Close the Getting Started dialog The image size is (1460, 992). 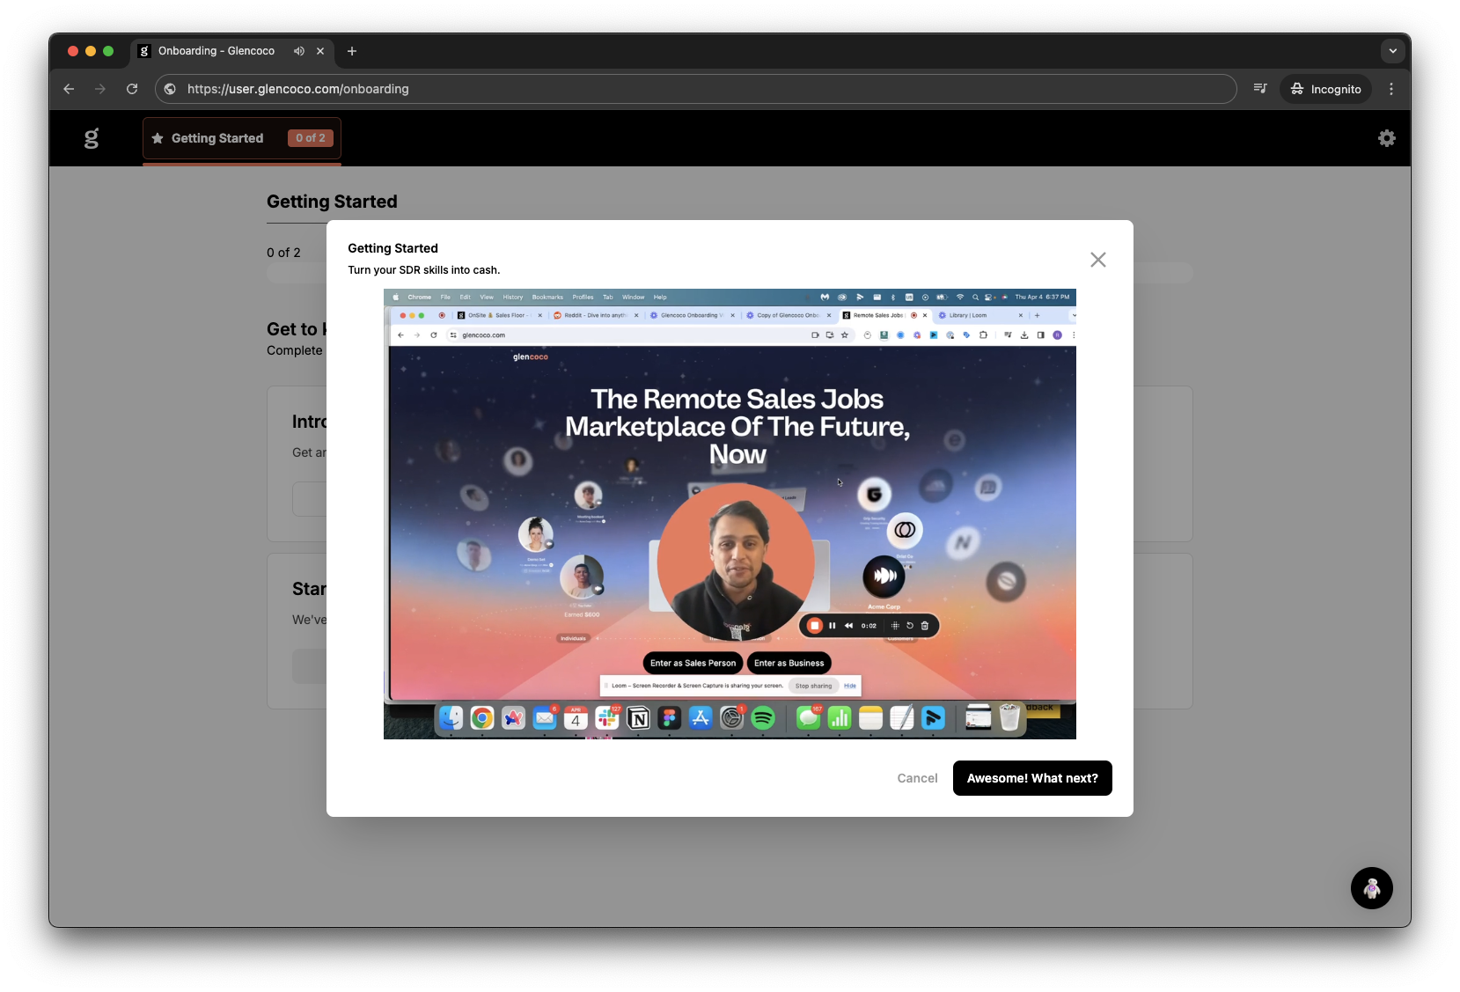1097,260
